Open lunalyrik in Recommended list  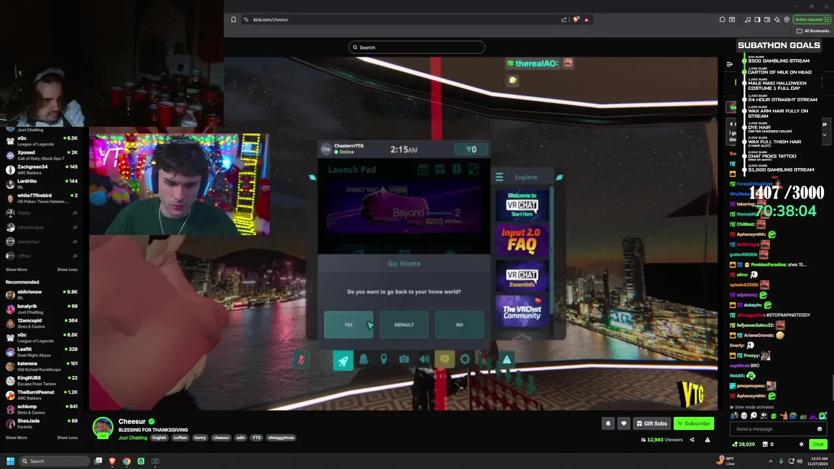[x=43, y=309]
